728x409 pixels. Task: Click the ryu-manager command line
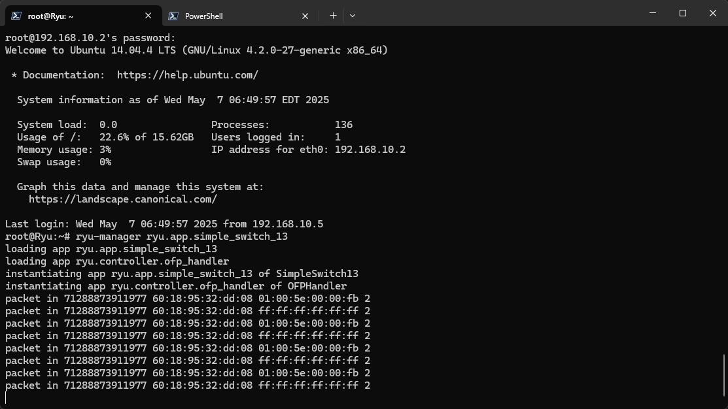[x=181, y=237]
